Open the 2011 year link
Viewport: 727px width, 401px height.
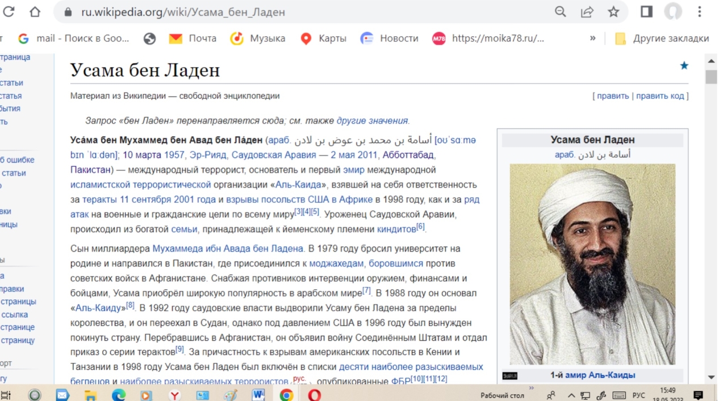(367, 155)
